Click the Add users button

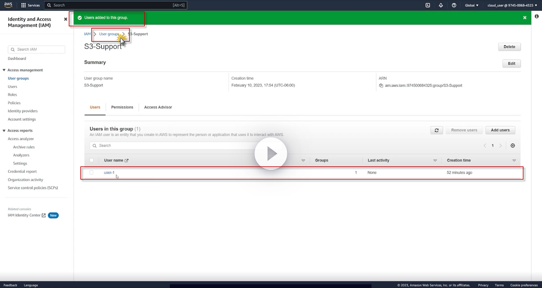(x=500, y=130)
